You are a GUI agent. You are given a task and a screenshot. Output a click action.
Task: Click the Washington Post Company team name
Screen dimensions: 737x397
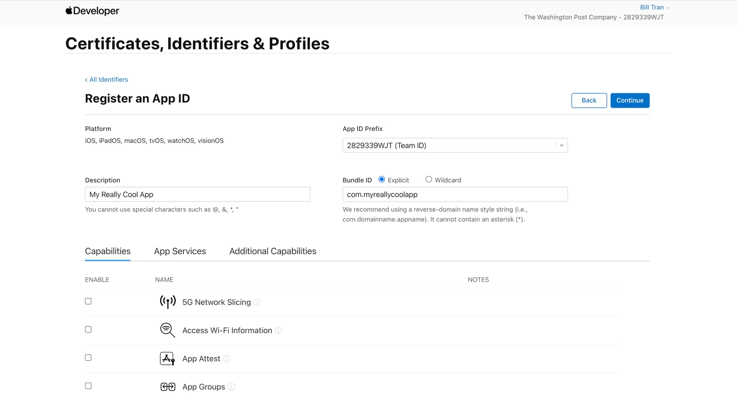tap(594, 17)
